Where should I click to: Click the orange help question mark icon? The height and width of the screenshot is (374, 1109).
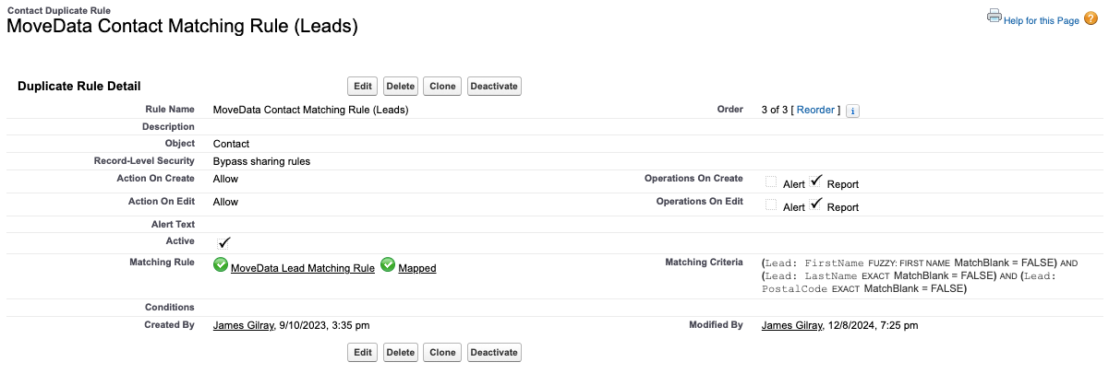(x=1091, y=19)
